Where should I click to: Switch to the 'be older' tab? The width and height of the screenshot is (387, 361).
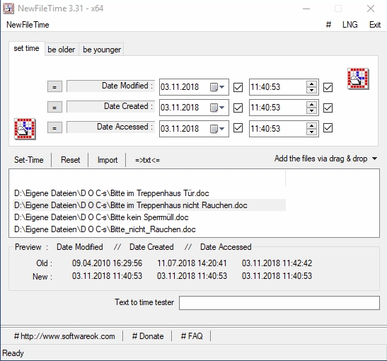point(62,50)
